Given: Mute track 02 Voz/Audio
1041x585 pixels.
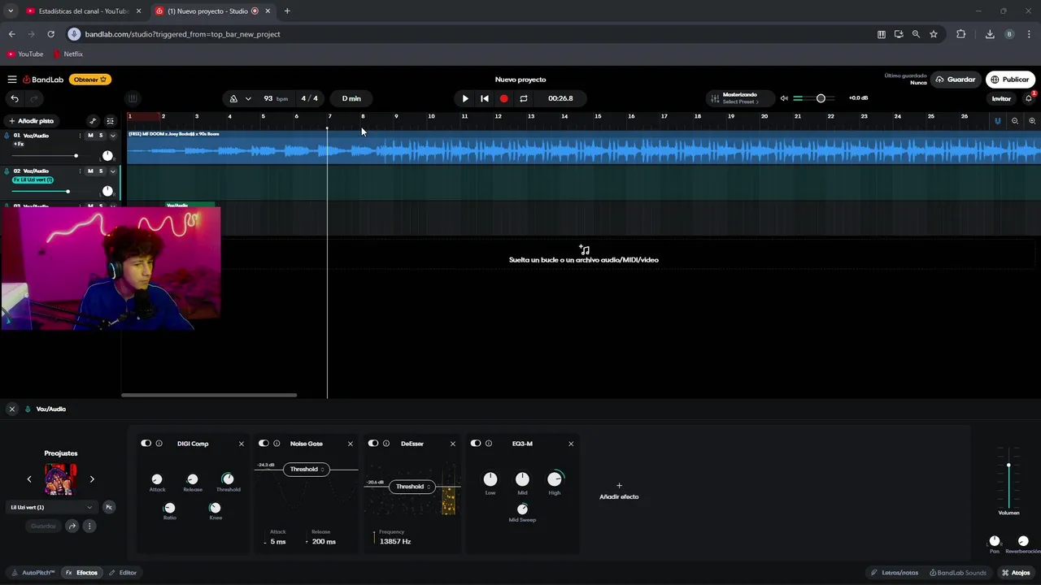Looking at the screenshot, I should (x=90, y=171).
